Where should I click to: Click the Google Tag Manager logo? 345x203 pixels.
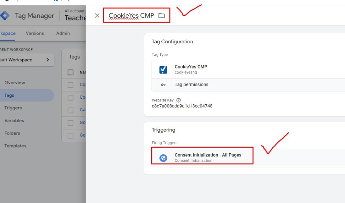(x=5, y=16)
